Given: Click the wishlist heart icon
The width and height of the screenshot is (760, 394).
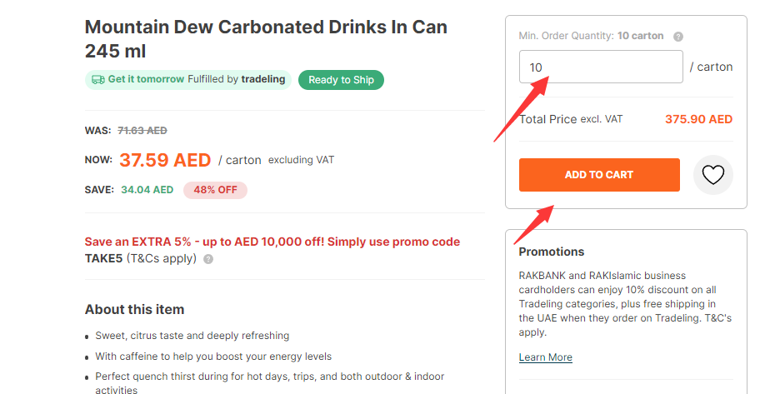Looking at the screenshot, I should coord(712,175).
